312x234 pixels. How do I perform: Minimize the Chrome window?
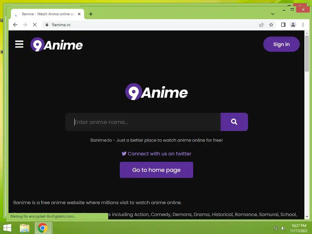(284, 9)
